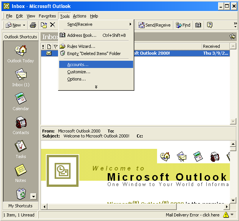The width and height of the screenshot is (239, 221).
Task: Open the Contacts shortcut icon
Action: (21, 122)
